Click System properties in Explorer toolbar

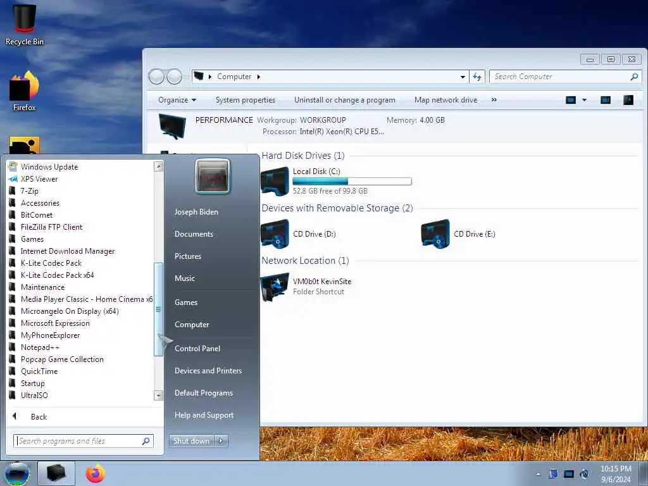245,100
